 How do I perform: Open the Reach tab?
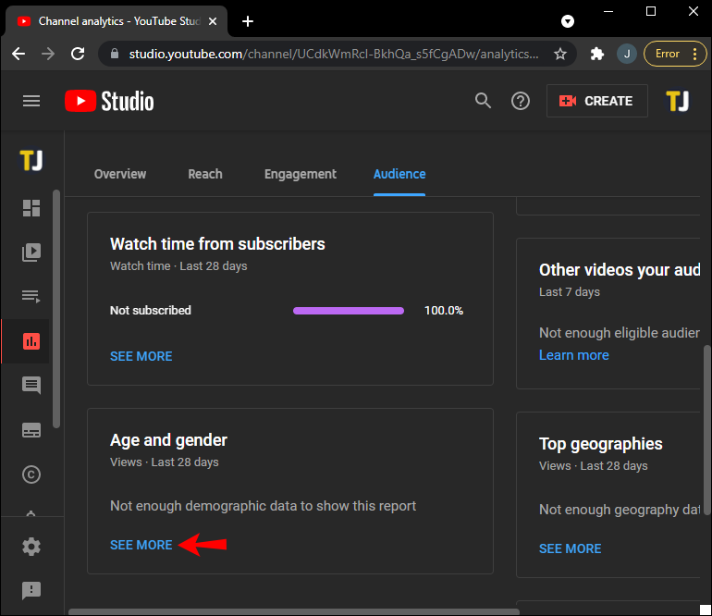click(x=205, y=174)
